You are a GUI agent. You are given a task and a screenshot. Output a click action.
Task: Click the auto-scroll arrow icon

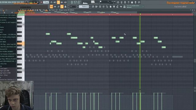55,7
